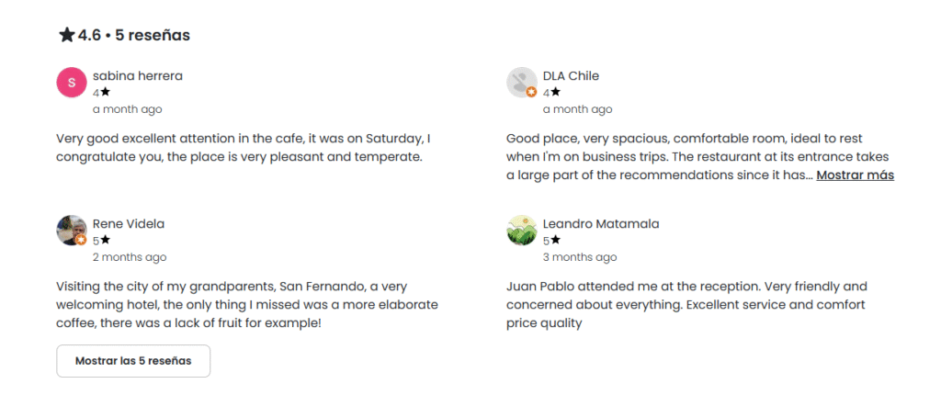
Task: Open sabina herrera's reviewer name
Action: coord(138,75)
